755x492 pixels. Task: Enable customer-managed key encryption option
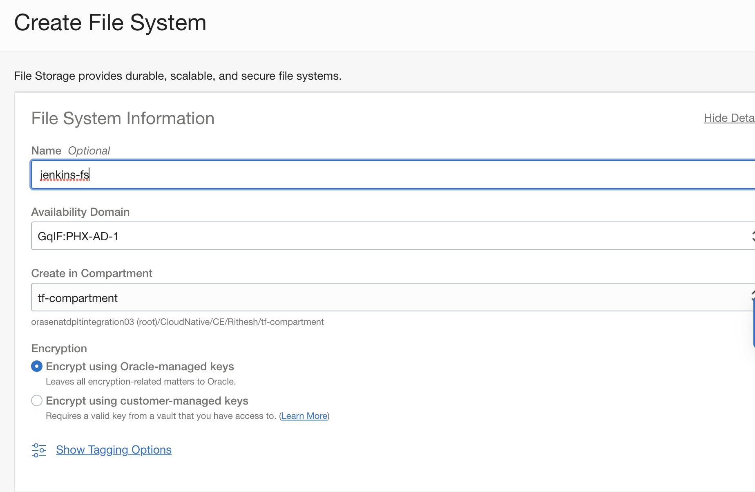tap(36, 400)
